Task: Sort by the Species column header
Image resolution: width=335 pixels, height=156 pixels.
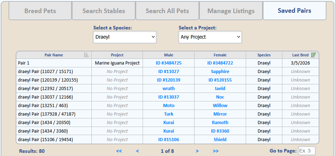Action: point(264,55)
